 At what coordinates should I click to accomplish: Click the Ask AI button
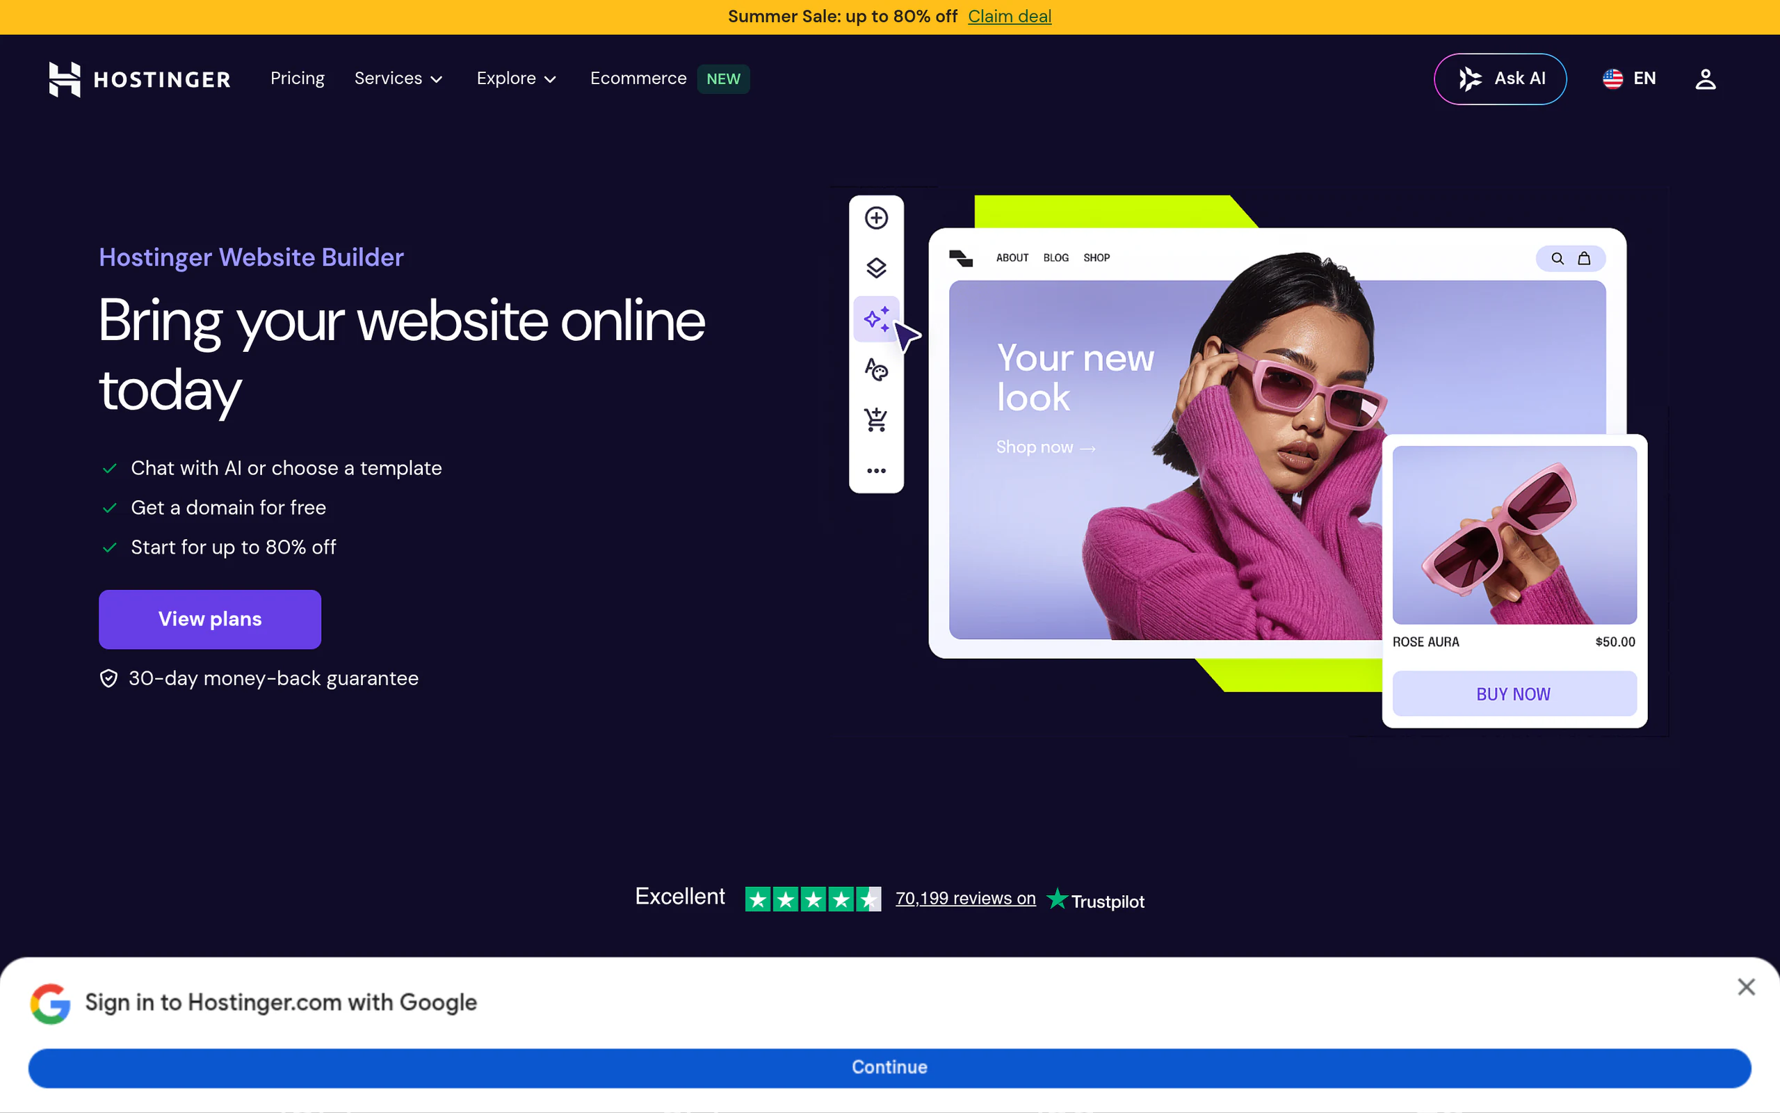[x=1500, y=79]
